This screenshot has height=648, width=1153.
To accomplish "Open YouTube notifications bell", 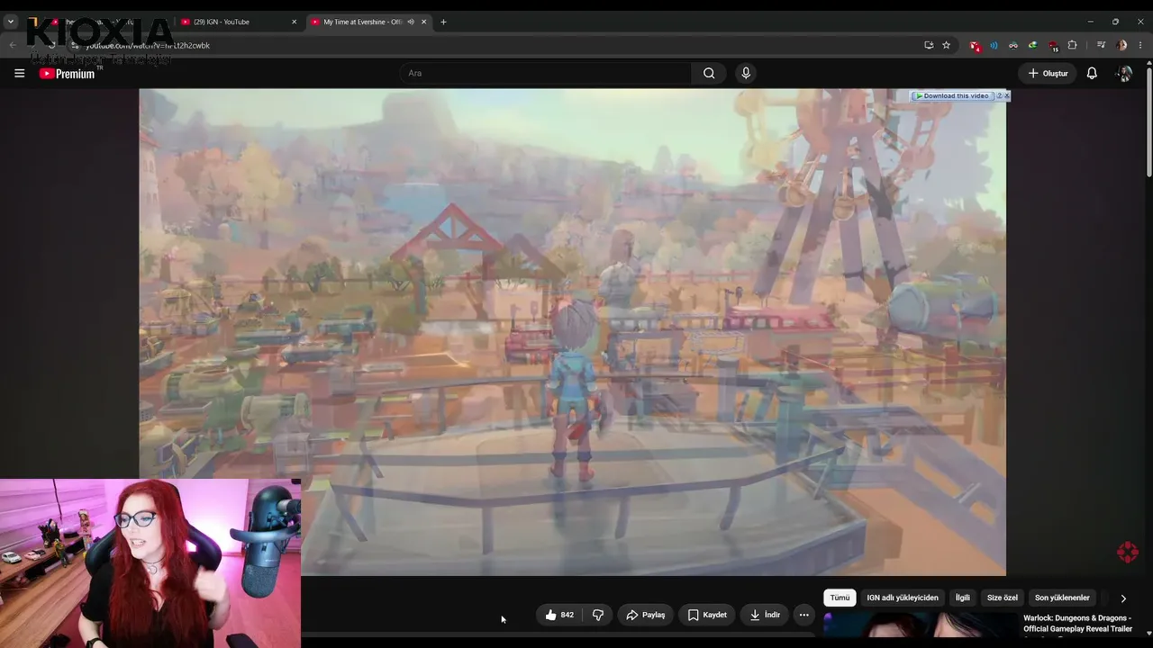I will coord(1092,73).
